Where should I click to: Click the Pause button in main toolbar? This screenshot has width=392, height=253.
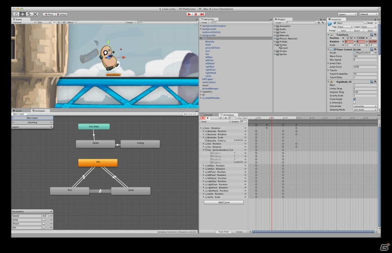pos(196,14)
